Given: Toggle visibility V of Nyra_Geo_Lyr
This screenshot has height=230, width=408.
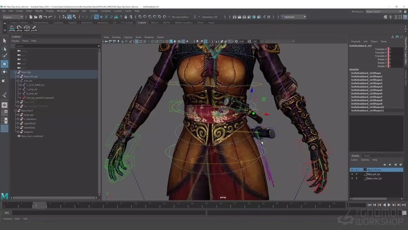Looking at the screenshot, I should pyautogui.click(x=352, y=179).
